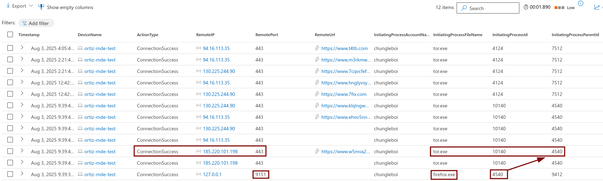Sort by the RemotePort column header

click(x=267, y=35)
